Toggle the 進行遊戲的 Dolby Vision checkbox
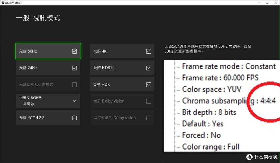280x163 pixels. tap(149, 118)
